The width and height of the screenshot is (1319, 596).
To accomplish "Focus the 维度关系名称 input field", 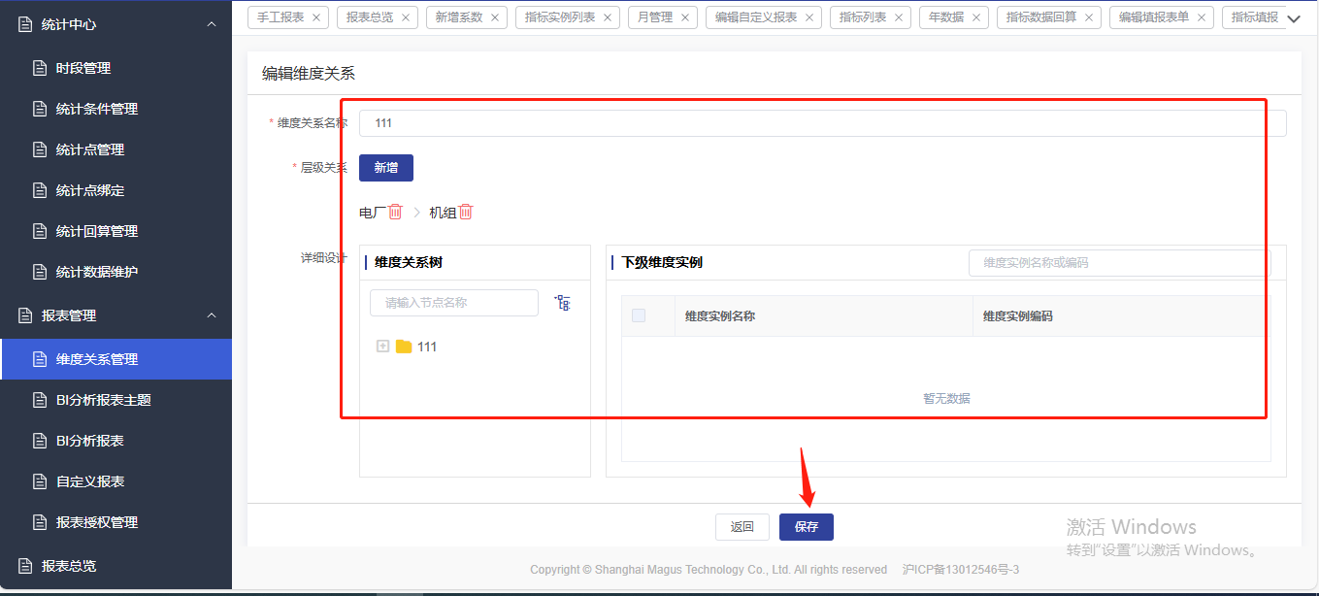I will pos(822,123).
